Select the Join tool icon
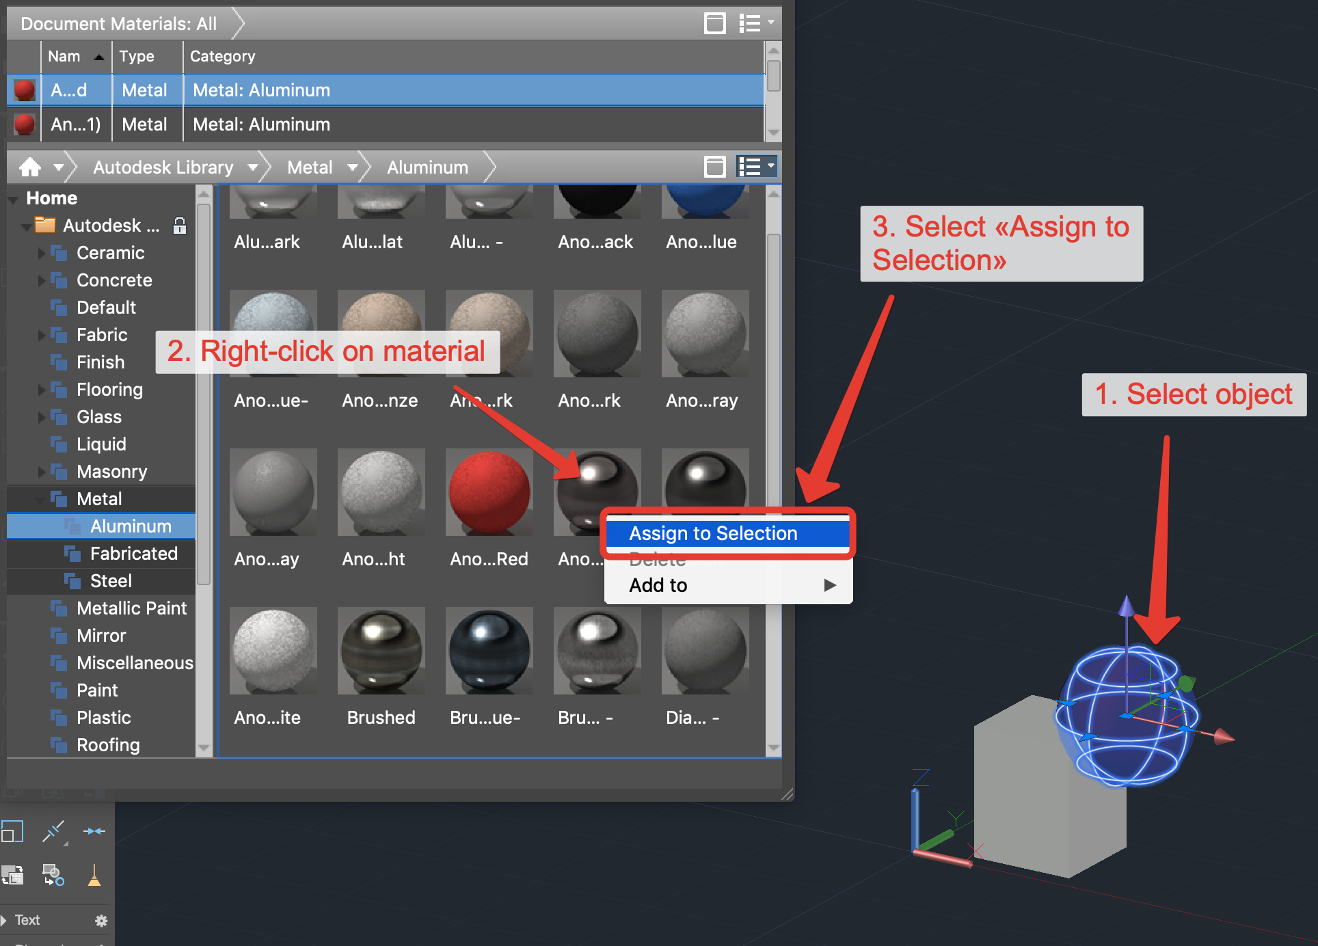 (94, 831)
